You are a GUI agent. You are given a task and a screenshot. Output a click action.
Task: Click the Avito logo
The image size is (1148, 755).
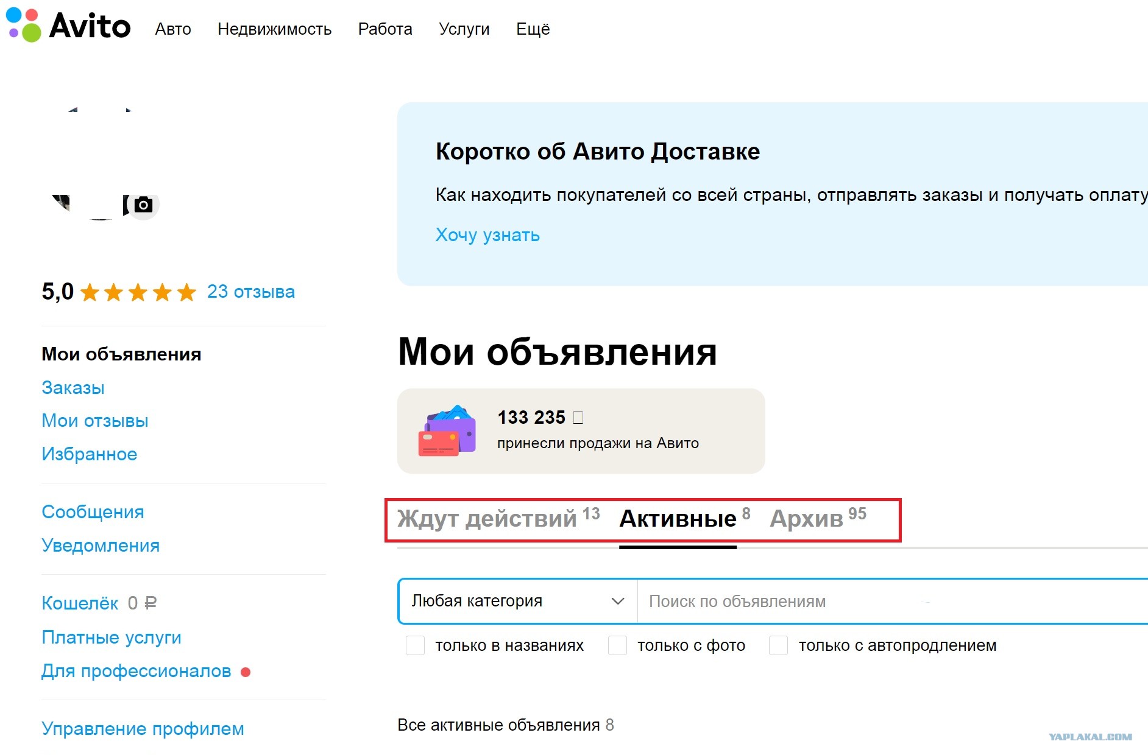(68, 25)
